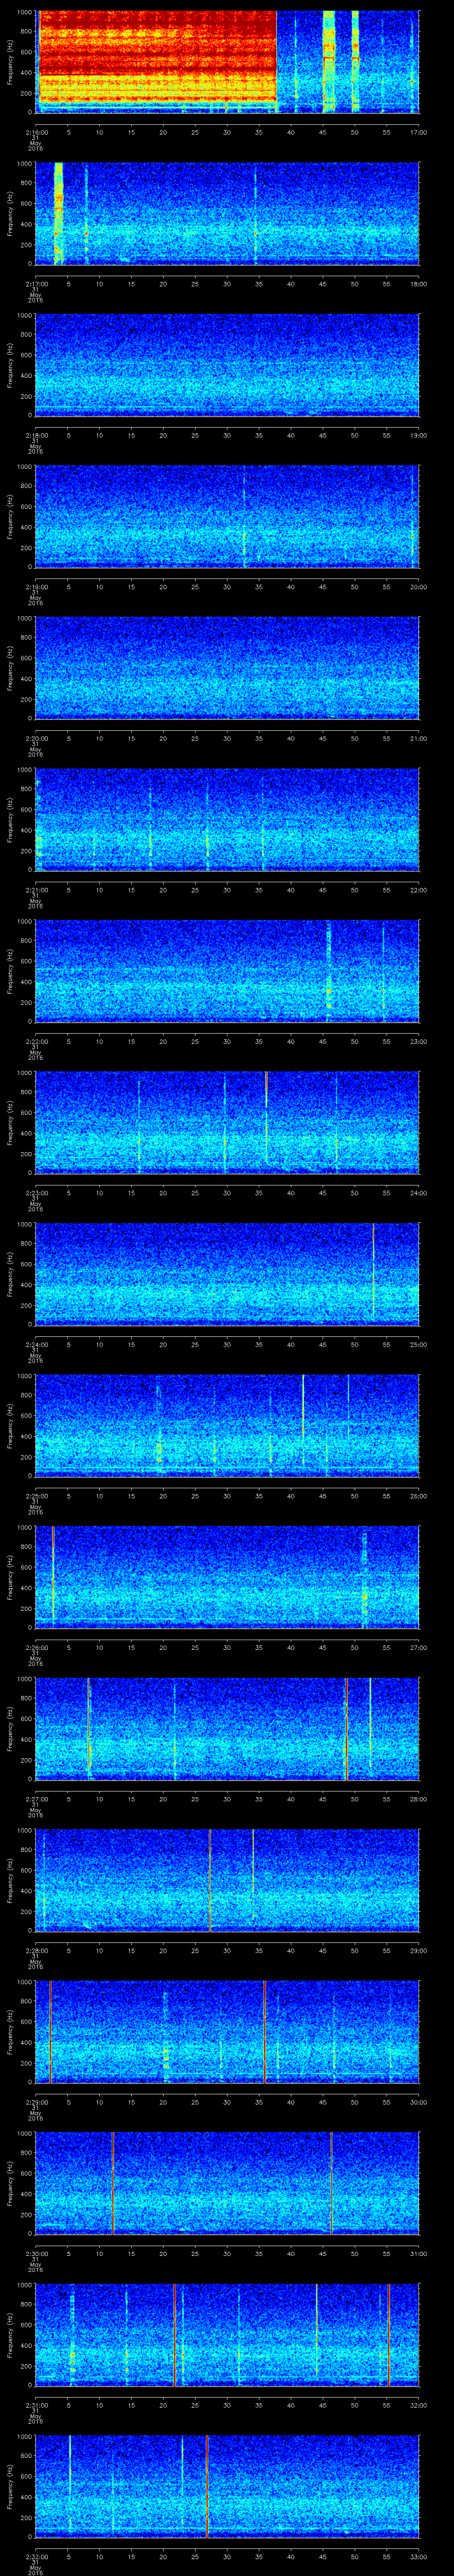Click the 2:16:00 time axis label

[x=36, y=132]
